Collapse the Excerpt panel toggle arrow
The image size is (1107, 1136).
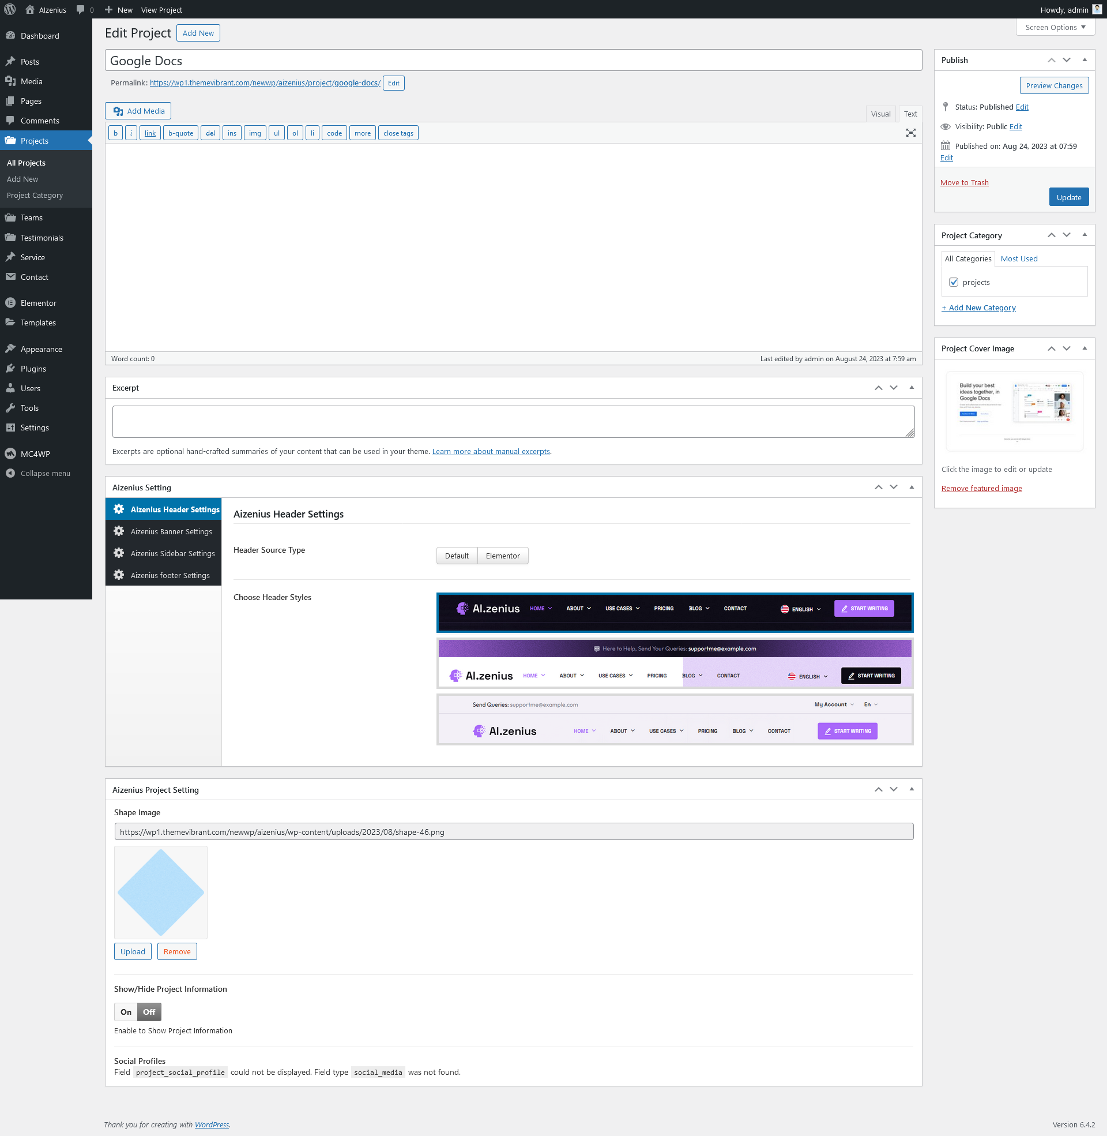pyautogui.click(x=911, y=388)
